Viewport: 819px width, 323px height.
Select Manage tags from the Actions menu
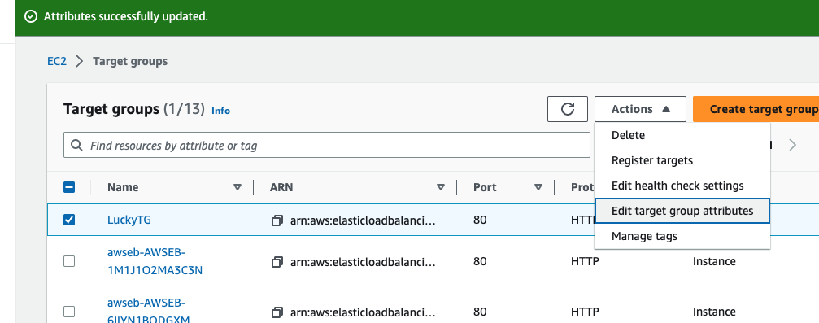point(682,236)
